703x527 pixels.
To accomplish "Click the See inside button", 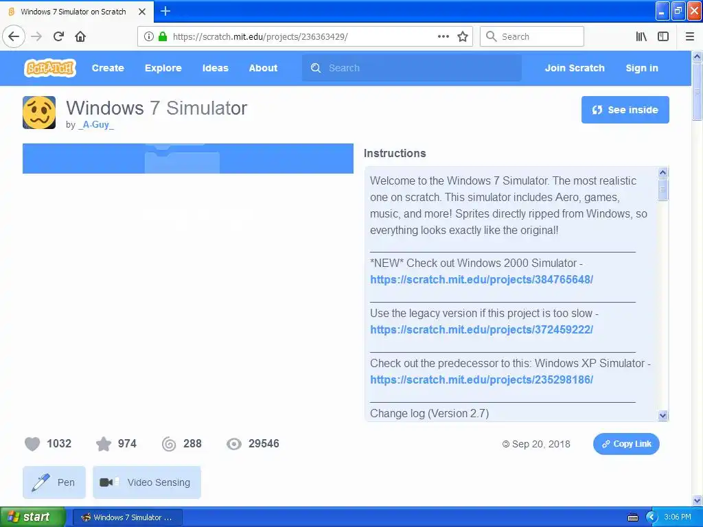I will pos(625,110).
